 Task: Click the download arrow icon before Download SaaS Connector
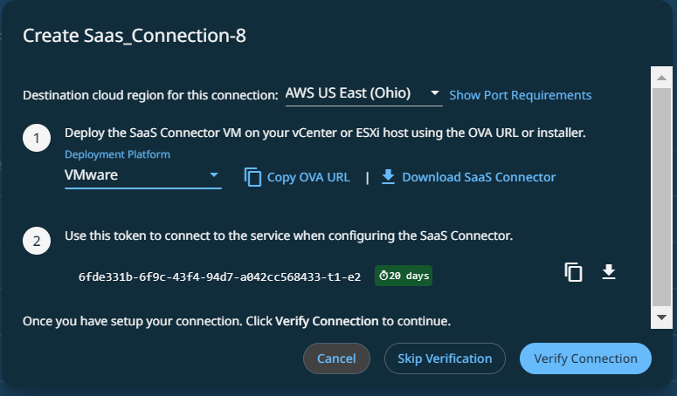pos(389,177)
